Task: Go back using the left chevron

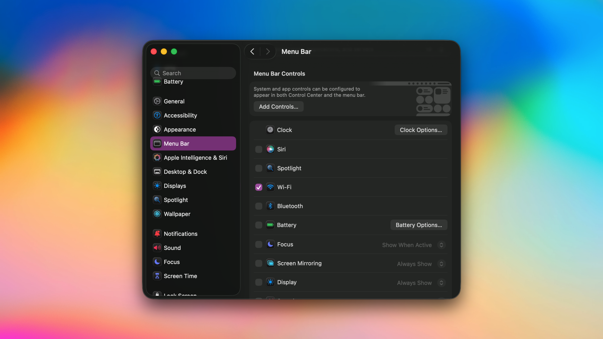Action: pos(252,51)
